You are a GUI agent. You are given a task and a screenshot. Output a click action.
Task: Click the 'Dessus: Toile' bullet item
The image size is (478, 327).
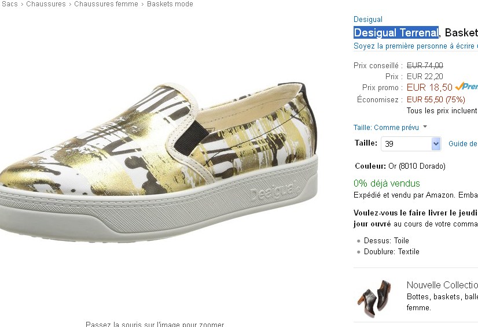pos(387,240)
